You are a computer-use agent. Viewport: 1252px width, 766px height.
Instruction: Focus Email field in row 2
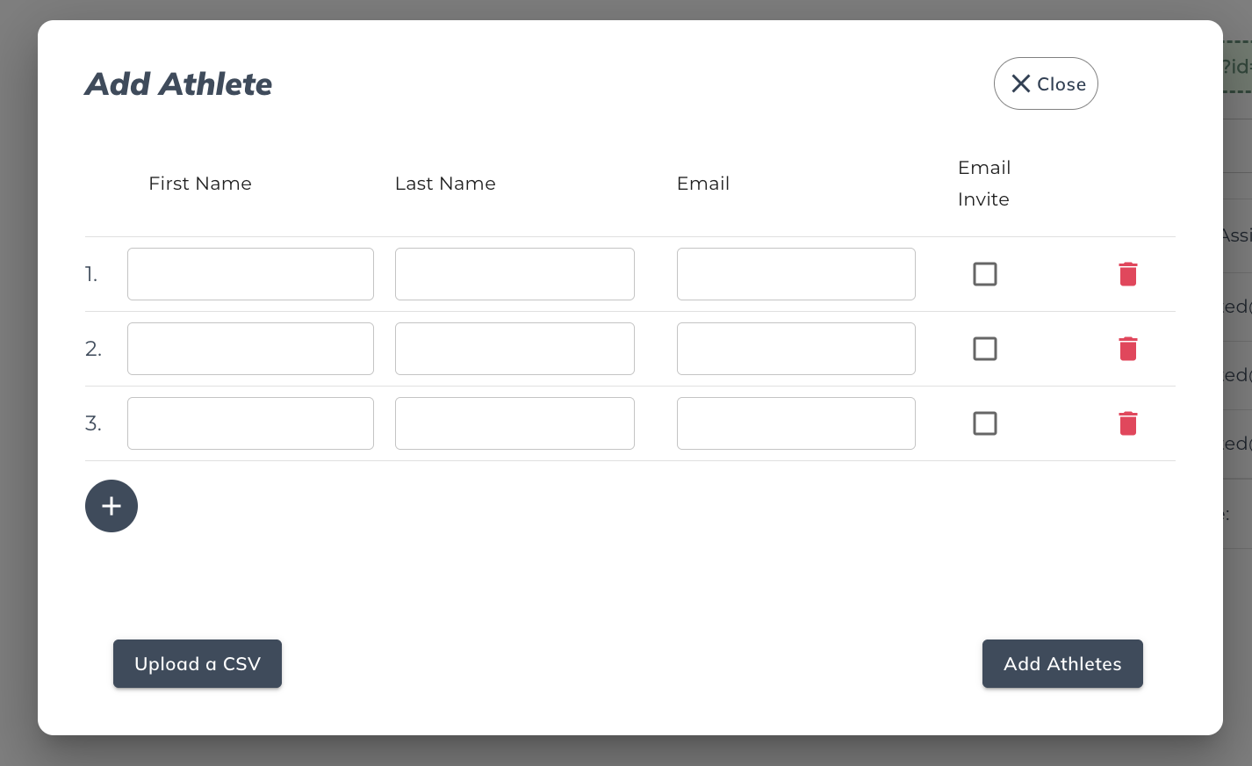tap(795, 349)
